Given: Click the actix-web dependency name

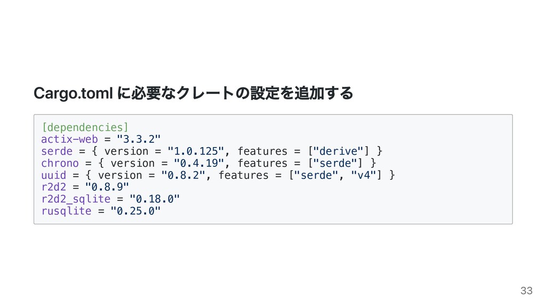Looking at the screenshot, I should click(70, 139).
